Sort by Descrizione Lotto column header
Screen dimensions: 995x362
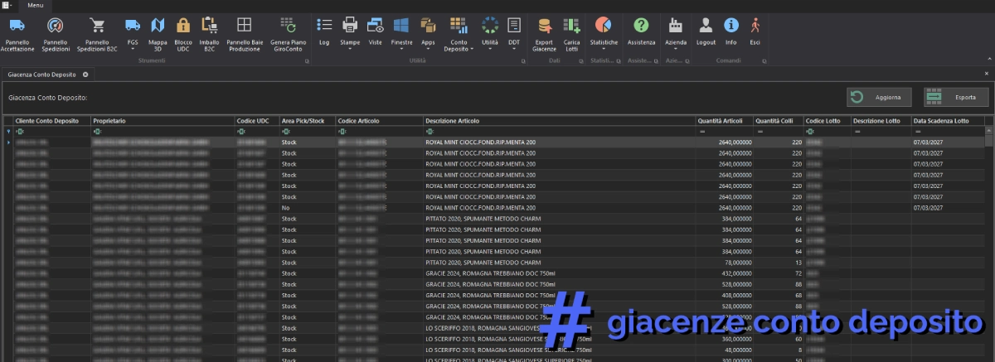pos(881,121)
